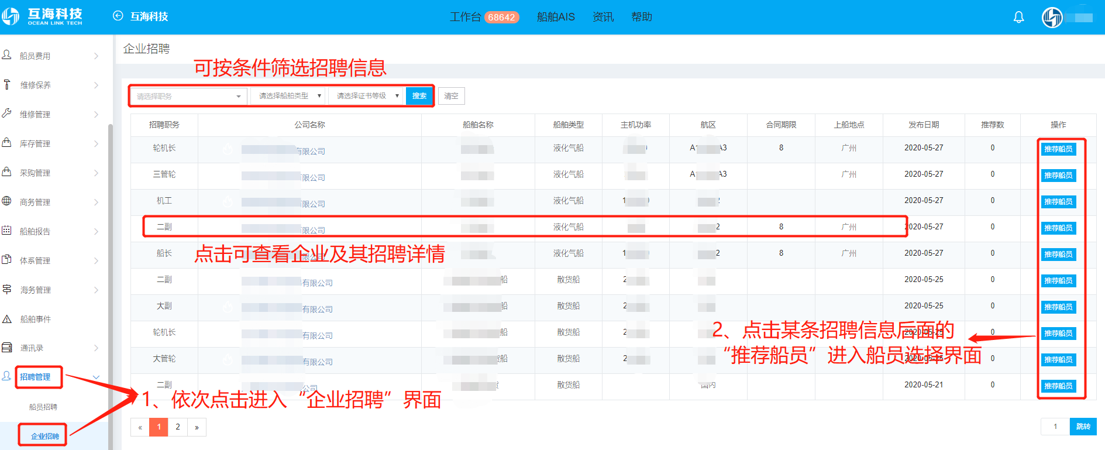Open the 帮助 menu
Viewport: 1105px width, 450px height.
click(x=642, y=17)
